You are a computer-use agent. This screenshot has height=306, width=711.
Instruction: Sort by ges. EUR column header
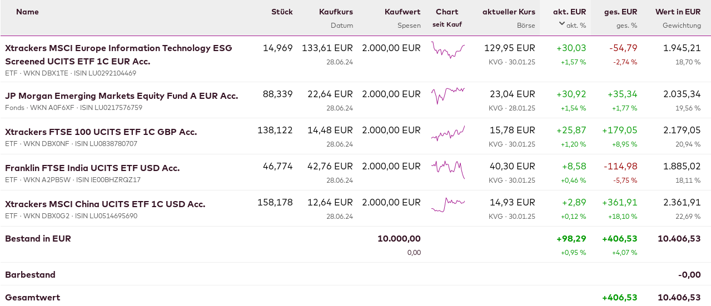pos(621,12)
